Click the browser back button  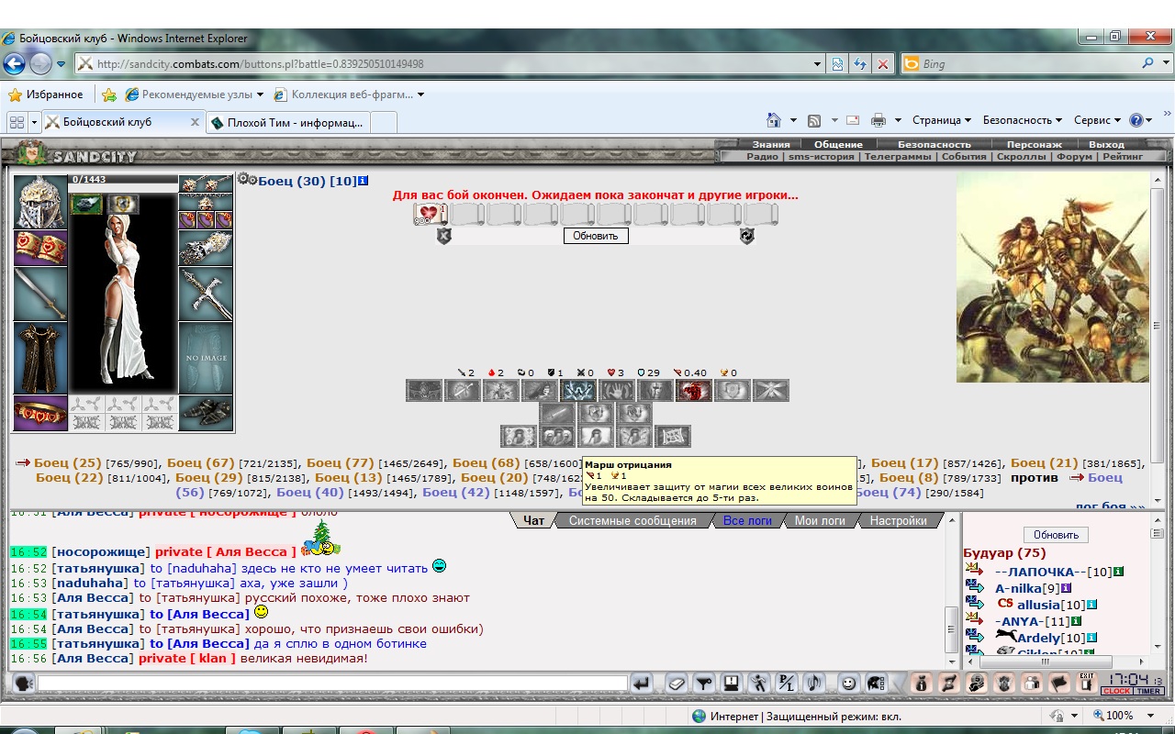pyautogui.click(x=14, y=64)
